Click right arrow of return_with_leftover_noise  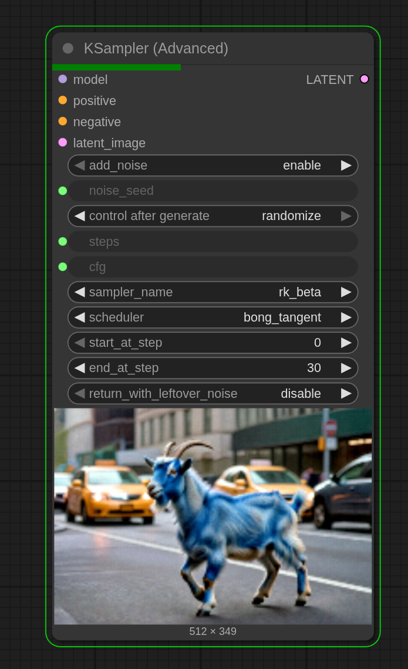click(346, 393)
